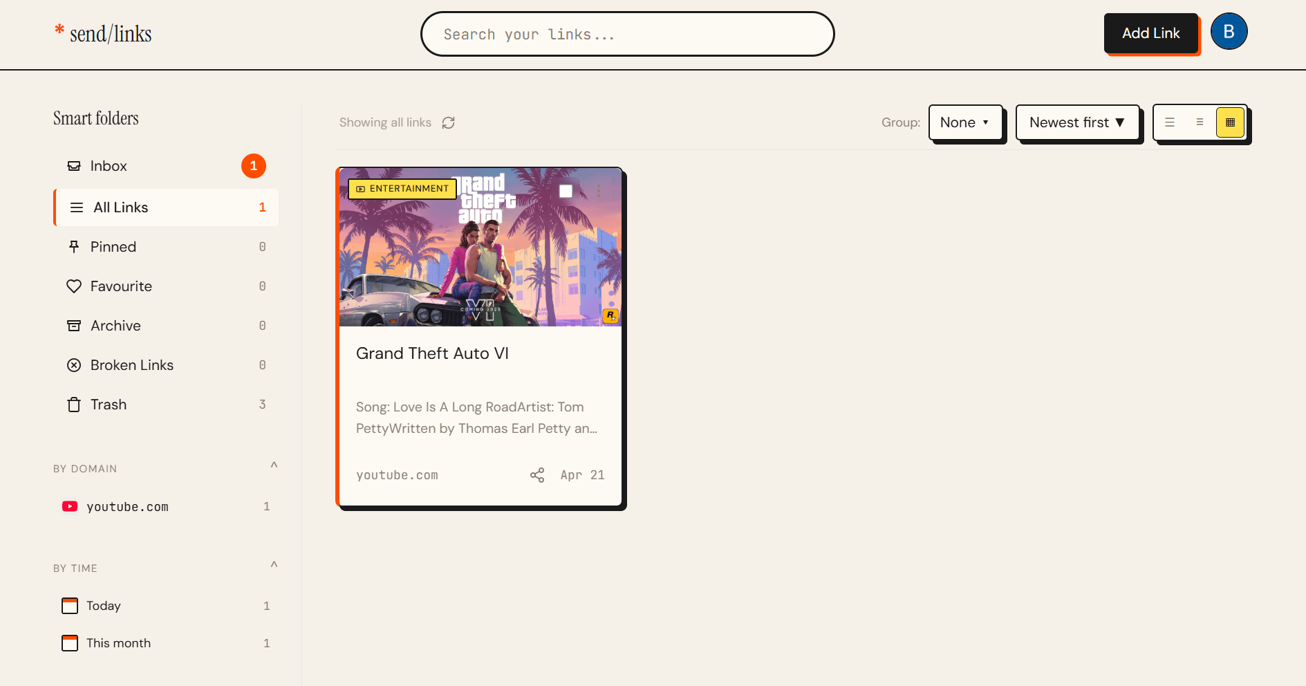Open the Trash folder icon
This screenshot has height=686, width=1306.
click(x=74, y=404)
